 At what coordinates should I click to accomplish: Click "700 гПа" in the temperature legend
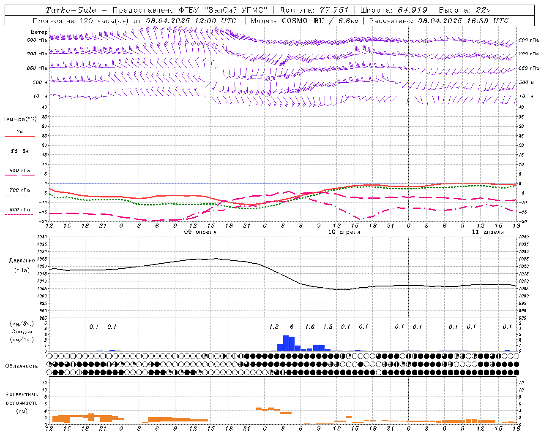[20, 190]
